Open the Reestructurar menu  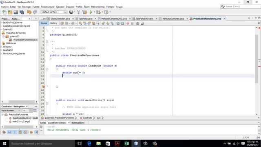tap(48, 7)
